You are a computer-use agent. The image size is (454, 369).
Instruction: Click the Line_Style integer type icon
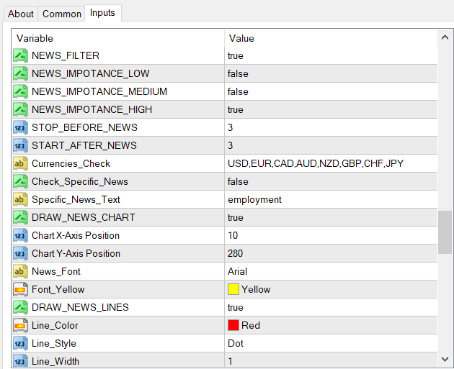coord(20,343)
